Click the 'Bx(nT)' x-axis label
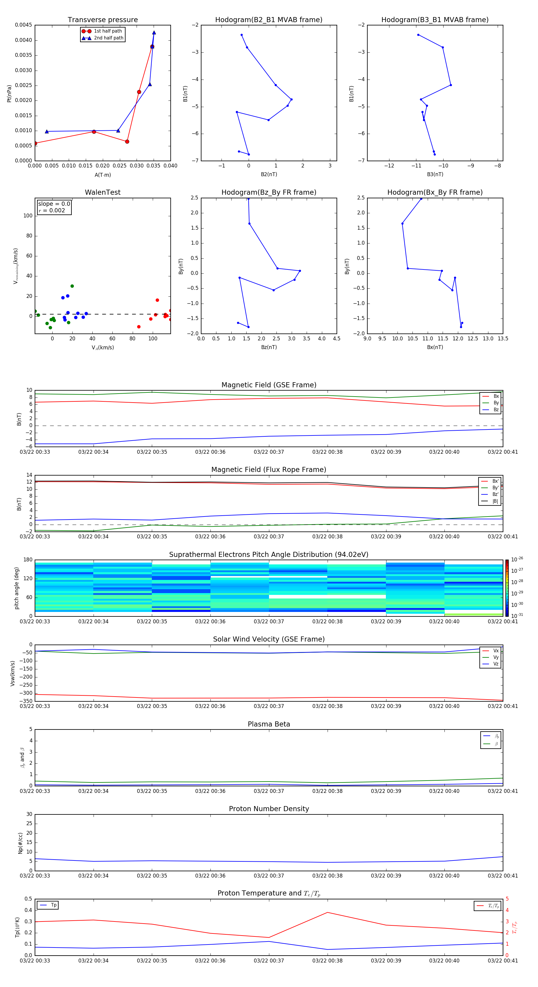 pyautogui.click(x=435, y=347)
